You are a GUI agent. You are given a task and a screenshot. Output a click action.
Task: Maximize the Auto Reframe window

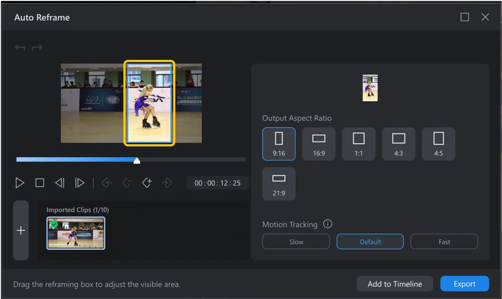pyautogui.click(x=464, y=17)
